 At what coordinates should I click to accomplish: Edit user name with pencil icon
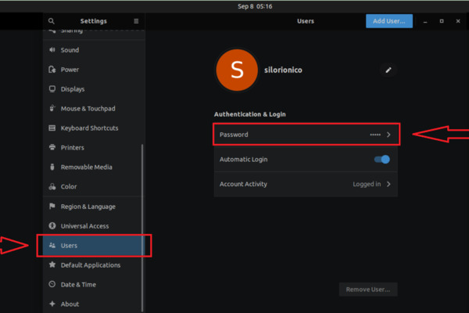click(x=388, y=70)
